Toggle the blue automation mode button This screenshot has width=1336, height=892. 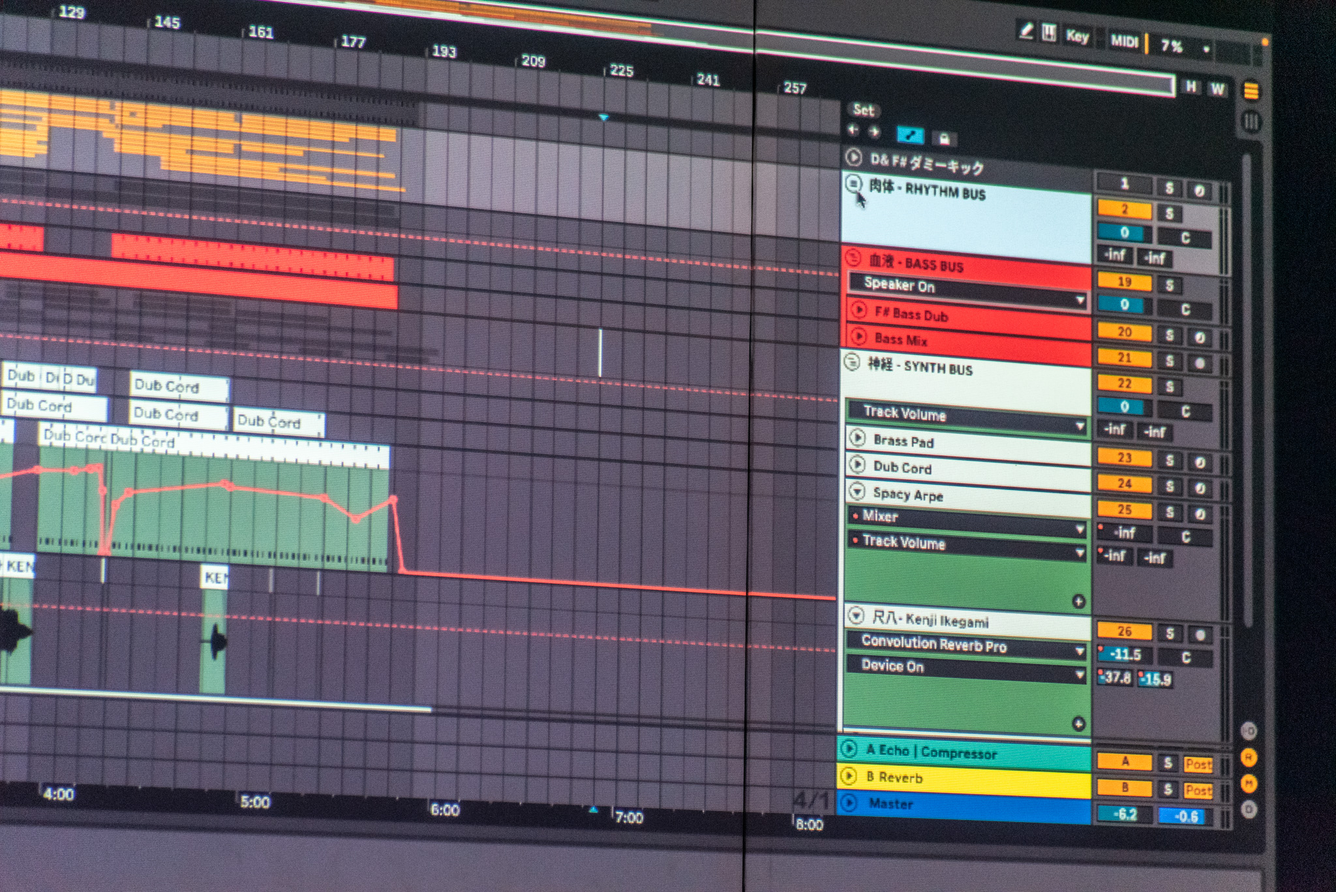[x=910, y=135]
